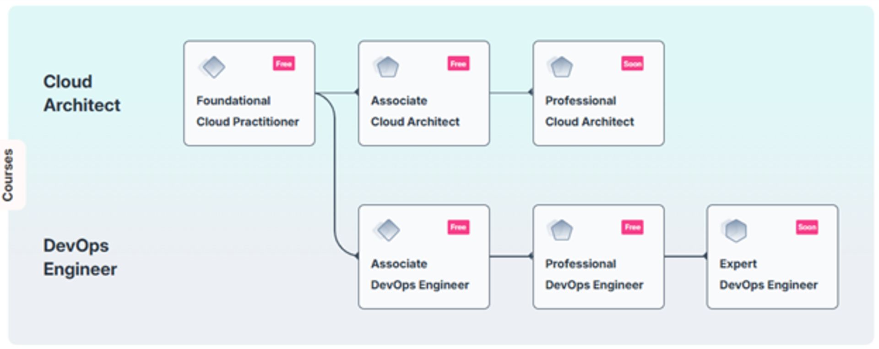Click the Free badge on Professional DevOps Engineer

coord(632,227)
